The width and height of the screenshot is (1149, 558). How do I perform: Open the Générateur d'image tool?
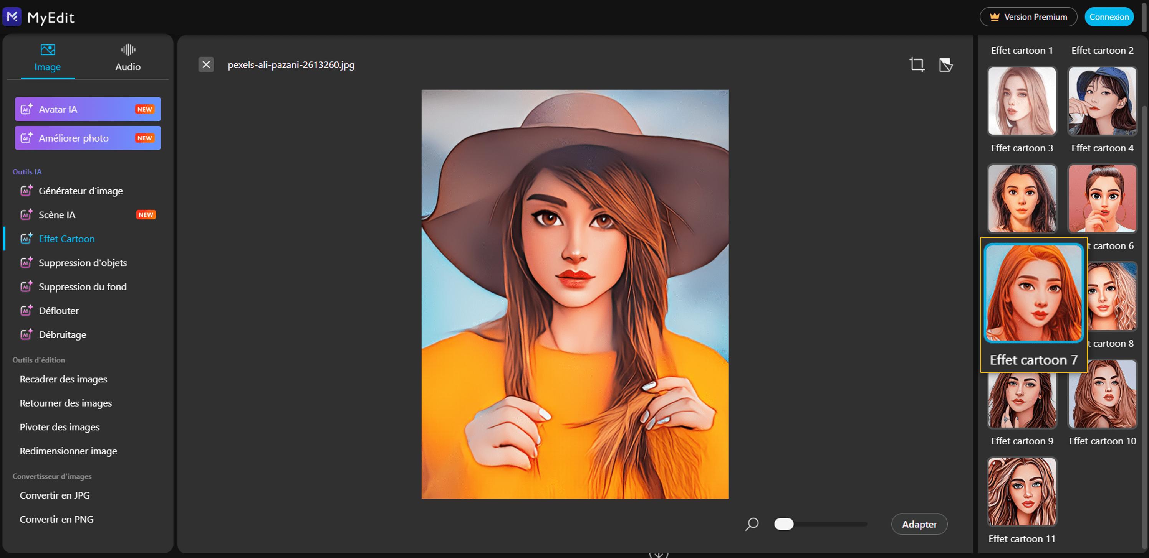point(80,191)
